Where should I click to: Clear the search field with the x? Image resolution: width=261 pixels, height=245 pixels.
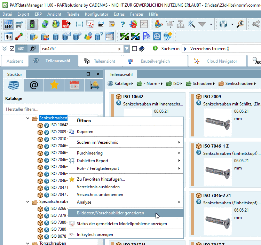click(x=119, y=49)
